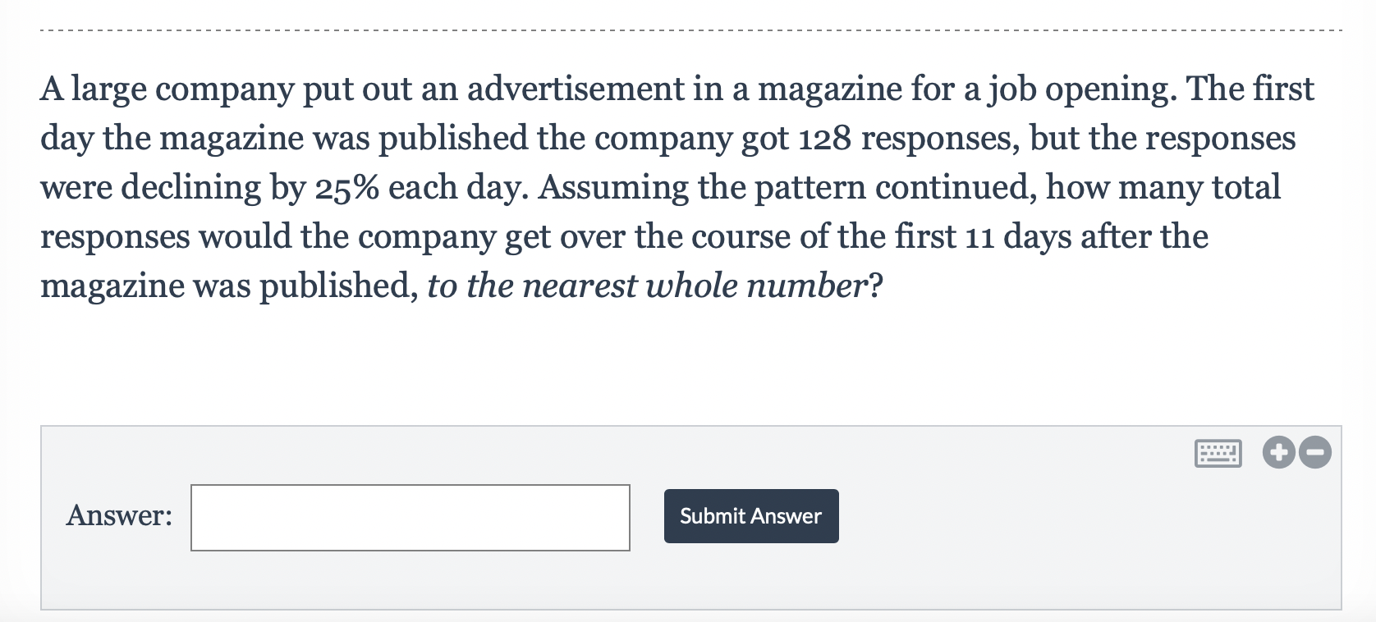Click the dashed divider line above the question
The width and height of the screenshot is (1376, 622).
[688, 28]
